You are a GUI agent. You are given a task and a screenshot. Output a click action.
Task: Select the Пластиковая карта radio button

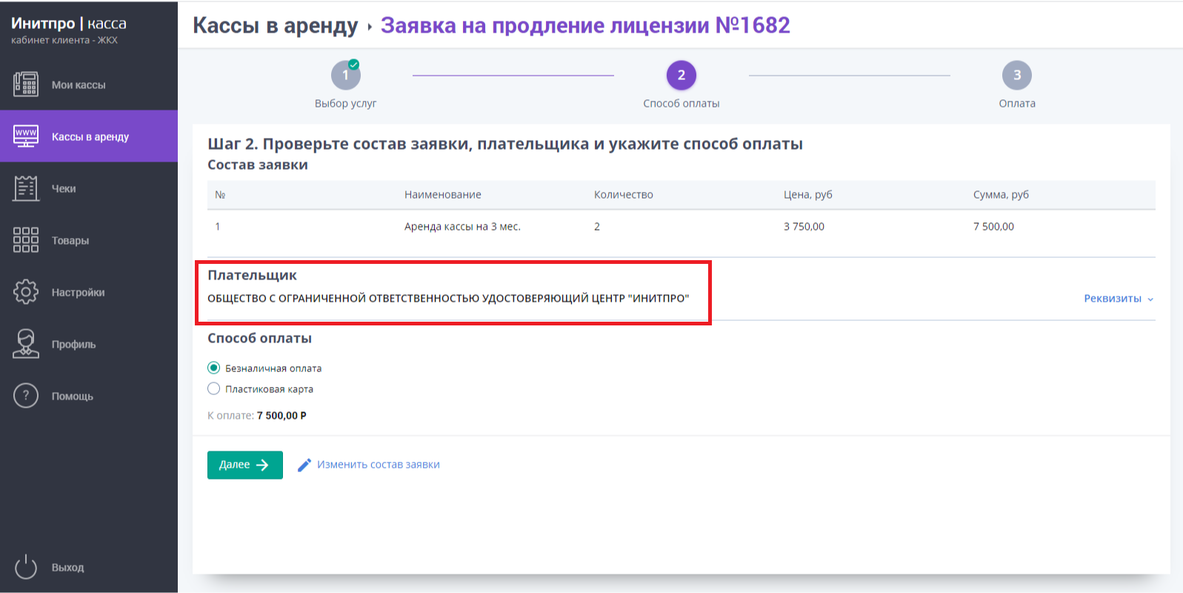(213, 388)
